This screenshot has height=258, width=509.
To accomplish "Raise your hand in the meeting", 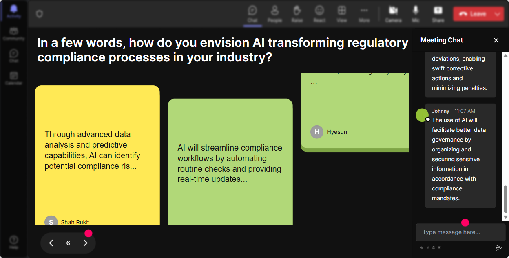I will click(x=297, y=14).
